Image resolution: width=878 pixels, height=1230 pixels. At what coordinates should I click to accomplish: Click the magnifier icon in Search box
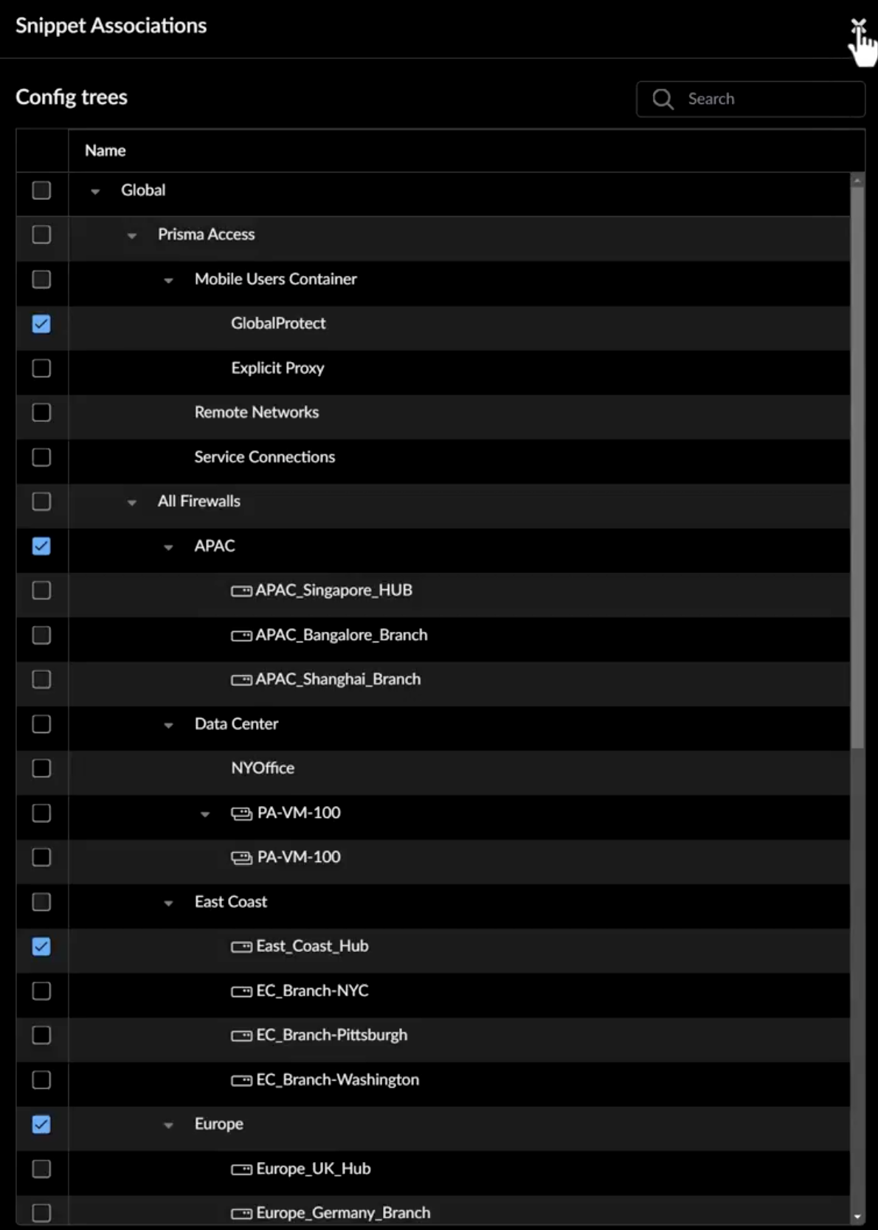pyautogui.click(x=663, y=100)
